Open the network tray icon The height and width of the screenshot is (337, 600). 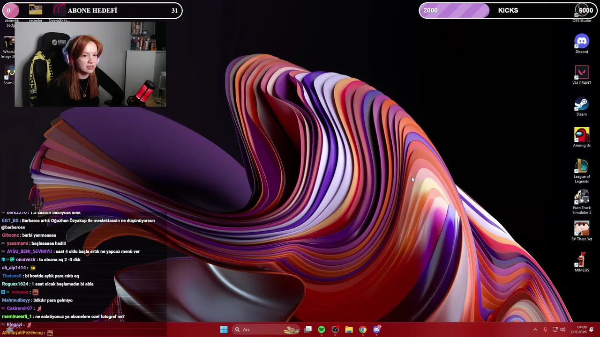tap(555, 330)
